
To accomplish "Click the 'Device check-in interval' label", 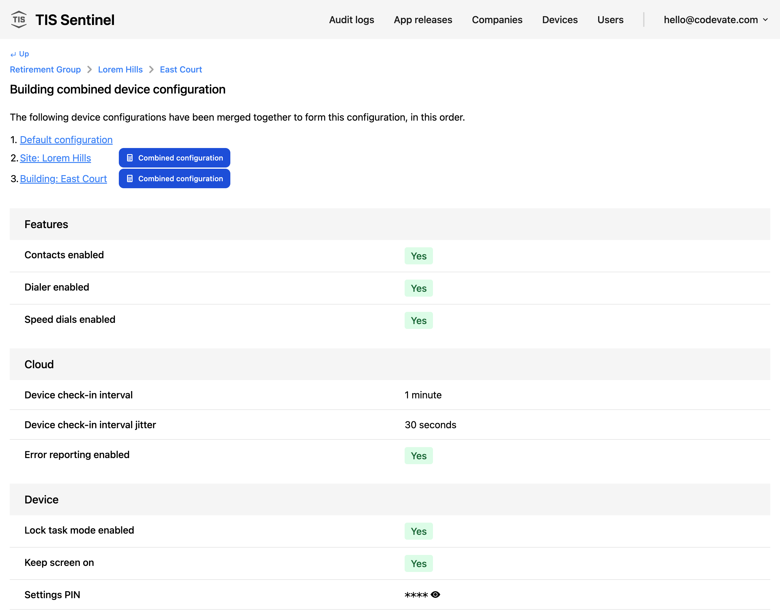I will point(78,395).
